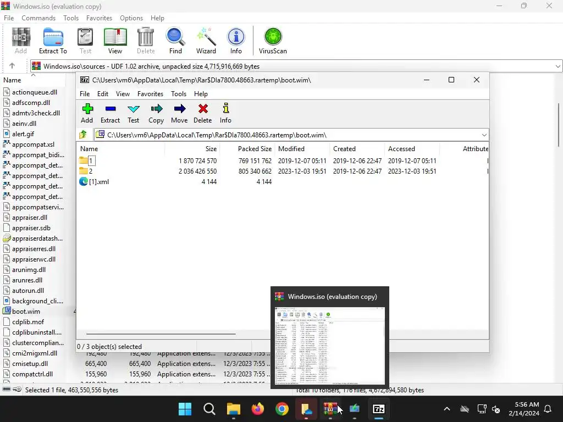Screen dimensions: 563x422
Task: Open the 7-Zip View menu
Action: tap(123, 93)
